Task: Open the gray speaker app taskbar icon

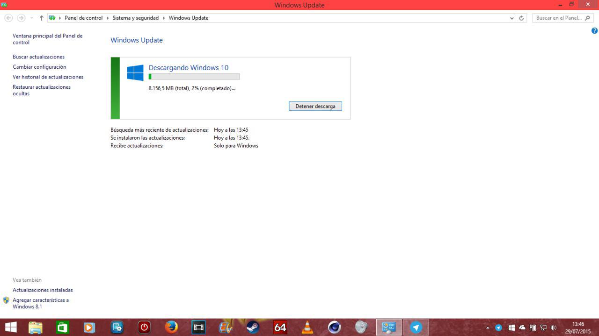Action: (x=361, y=327)
